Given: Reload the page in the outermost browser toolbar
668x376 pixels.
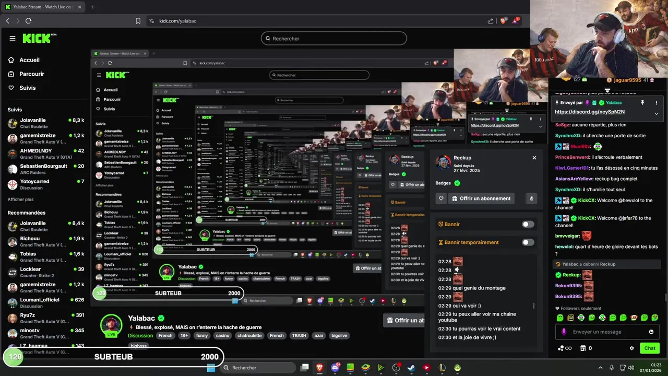Looking at the screenshot, I should click(28, 21).
